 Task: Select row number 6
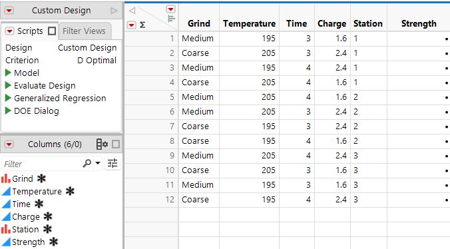click(x=152, y=112)
